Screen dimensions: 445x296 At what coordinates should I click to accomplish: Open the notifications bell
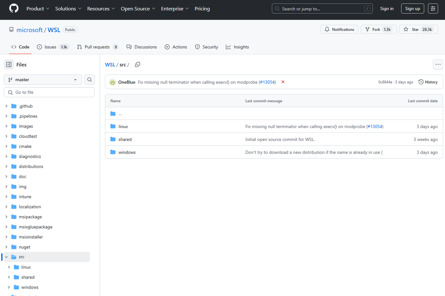(339, 29)
